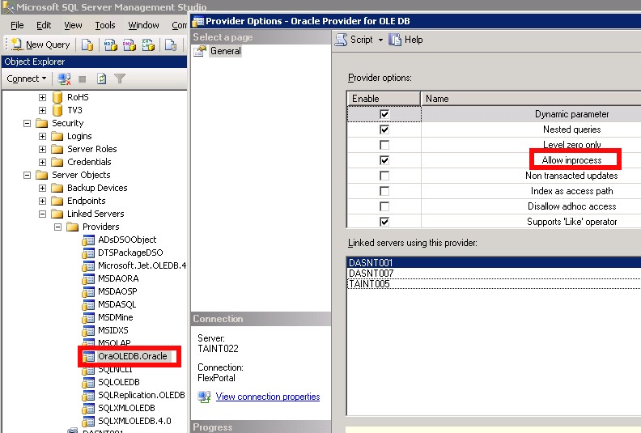This screenshot has height=433, width=641.
Task: Select the MSDAORA provider
Action: [x=118, y=278]
